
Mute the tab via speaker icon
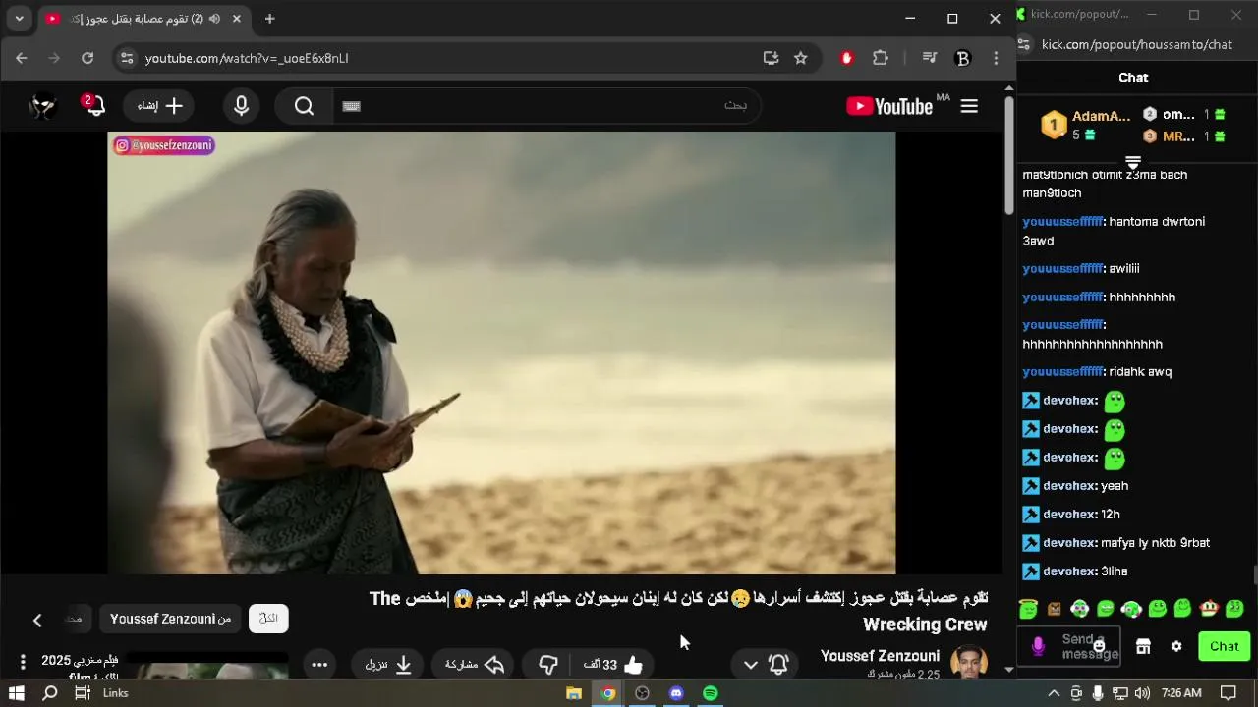(x=214, y=18)
